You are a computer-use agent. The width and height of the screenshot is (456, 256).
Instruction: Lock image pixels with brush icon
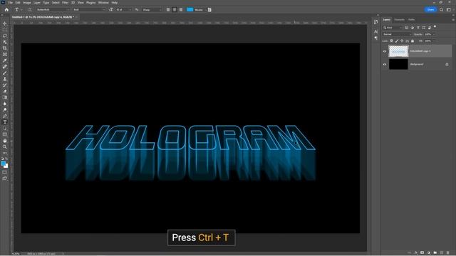(x=397, y=41)
